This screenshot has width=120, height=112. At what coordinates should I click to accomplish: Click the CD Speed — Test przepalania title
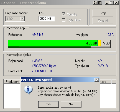(x=23, y=3)
